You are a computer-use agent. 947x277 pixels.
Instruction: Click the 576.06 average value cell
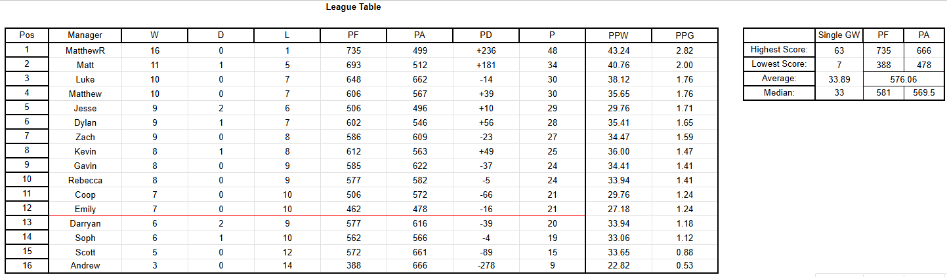coord(902,79)
